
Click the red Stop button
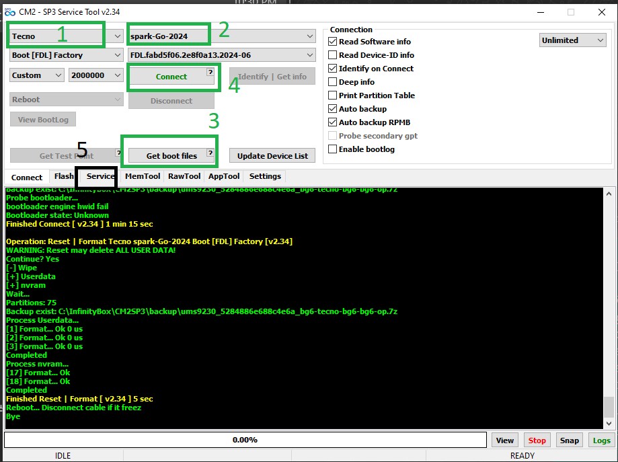pos(537,440)
